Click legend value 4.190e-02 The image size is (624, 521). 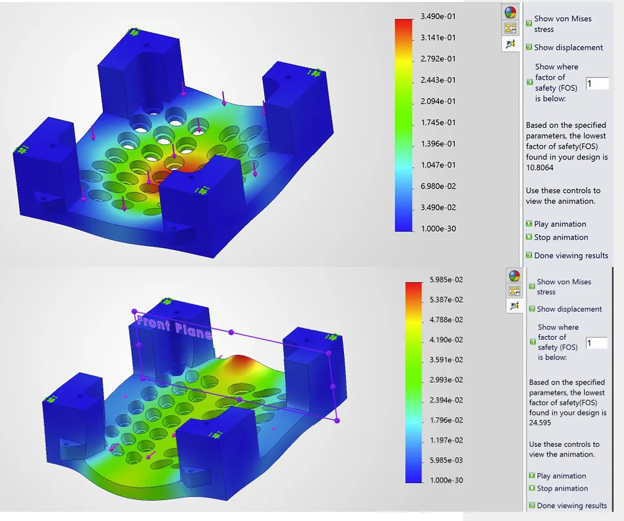point(446,340)
